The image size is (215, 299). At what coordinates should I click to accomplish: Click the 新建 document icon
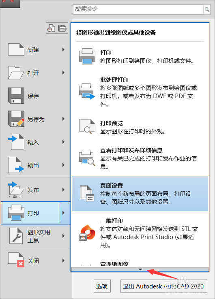tap(16, 49)
